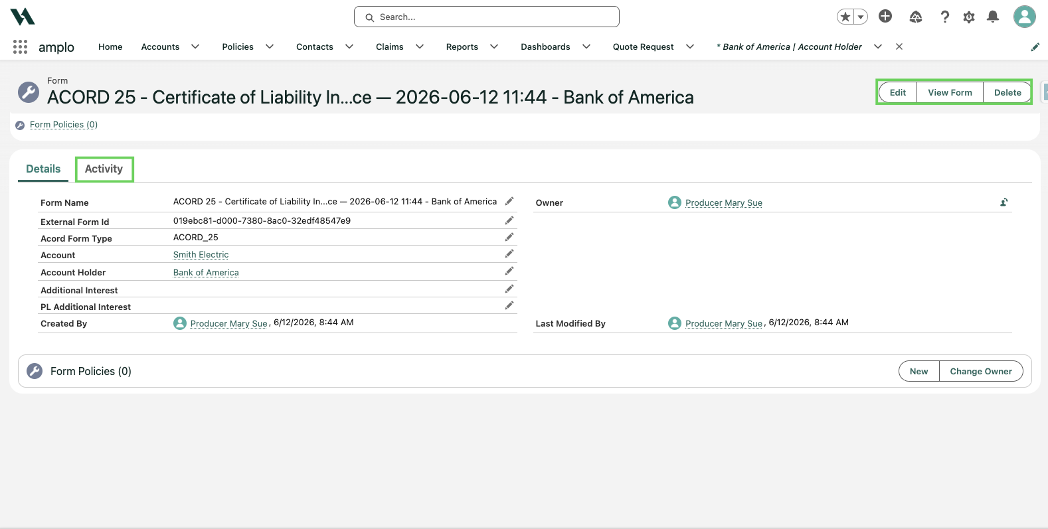This screenshot has width=1048, height=529.
Task: Click the Edit button
Action: coord(898,92)
